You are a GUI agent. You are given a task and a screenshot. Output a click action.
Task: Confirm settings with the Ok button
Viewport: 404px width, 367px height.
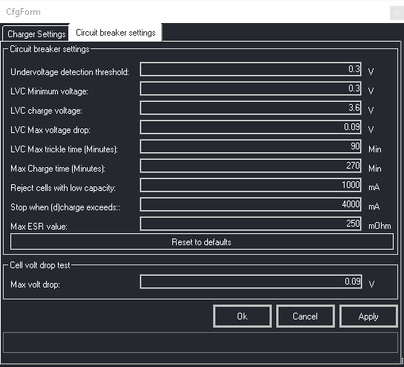(242, 316)
